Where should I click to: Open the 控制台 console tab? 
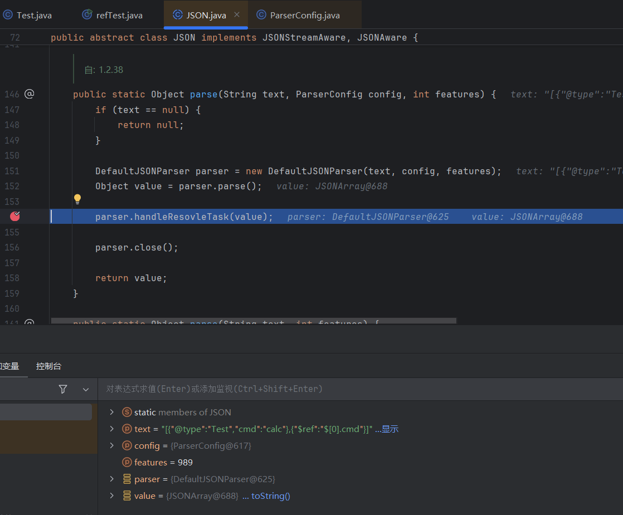[48, 366]
